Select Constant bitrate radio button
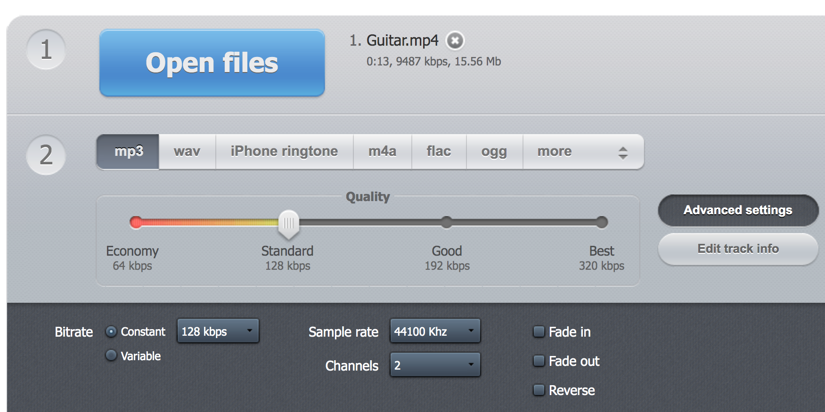825x412 pixels. pos(111,332)
